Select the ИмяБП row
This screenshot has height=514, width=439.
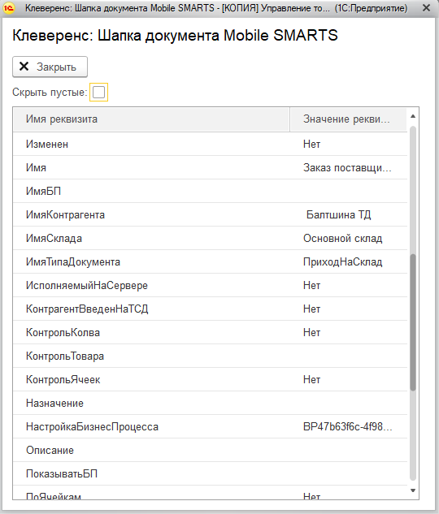point(210,191)
